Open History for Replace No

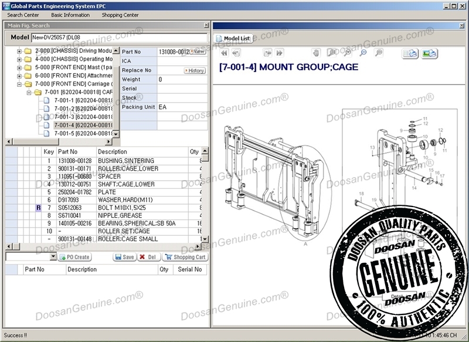pos(194,70)
